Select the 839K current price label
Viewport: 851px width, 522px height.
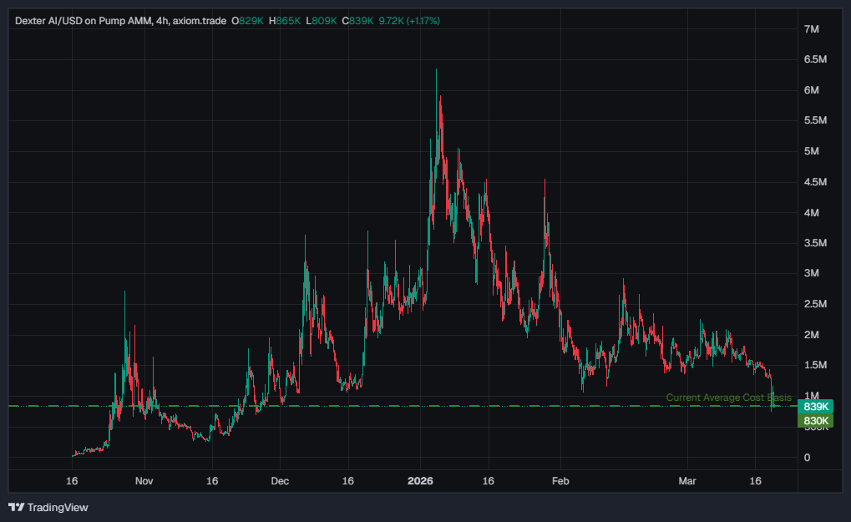(816, 407)
